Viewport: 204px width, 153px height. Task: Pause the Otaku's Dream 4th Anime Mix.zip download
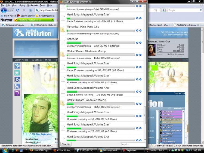coord(137,55)
